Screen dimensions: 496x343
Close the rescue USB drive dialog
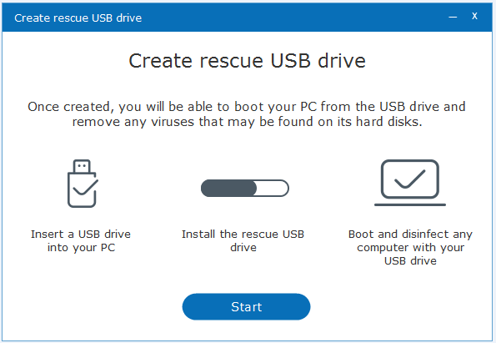474,16
